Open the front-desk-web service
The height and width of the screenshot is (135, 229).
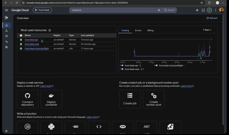coord(32,44)
